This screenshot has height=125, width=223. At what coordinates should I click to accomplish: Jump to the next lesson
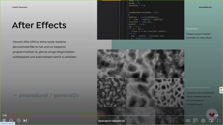click(25, 120)
